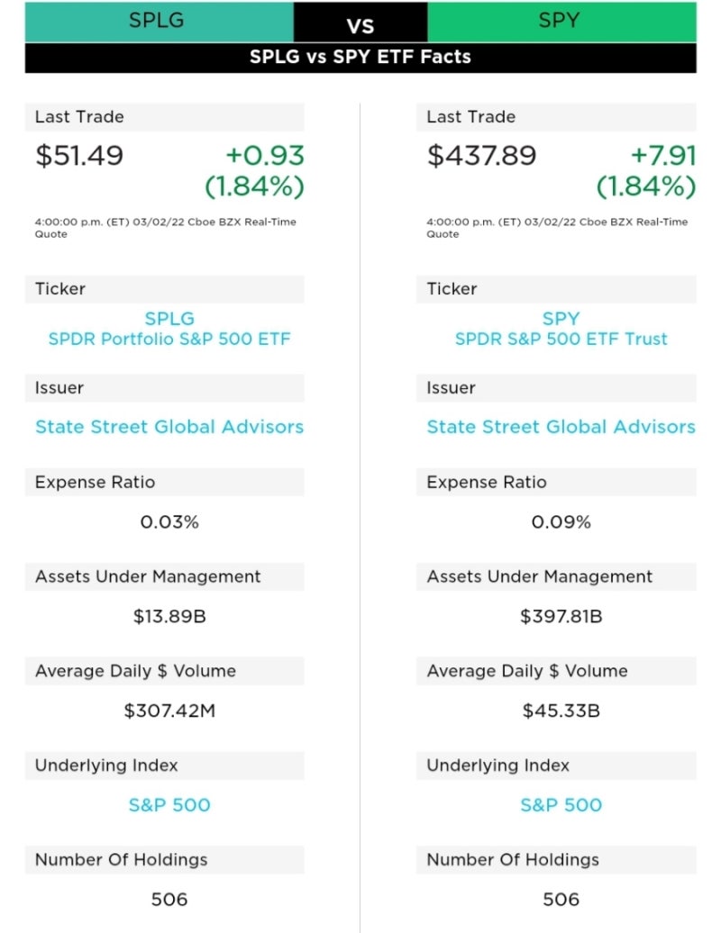Image resolution: width=721 pixels, height=933 pixels.
Task: Click the SPLG last trade price $51.49
Action: 79,156
